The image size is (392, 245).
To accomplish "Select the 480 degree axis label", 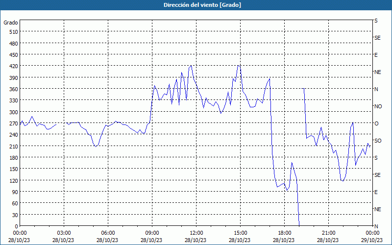I will tap(14, 44).
